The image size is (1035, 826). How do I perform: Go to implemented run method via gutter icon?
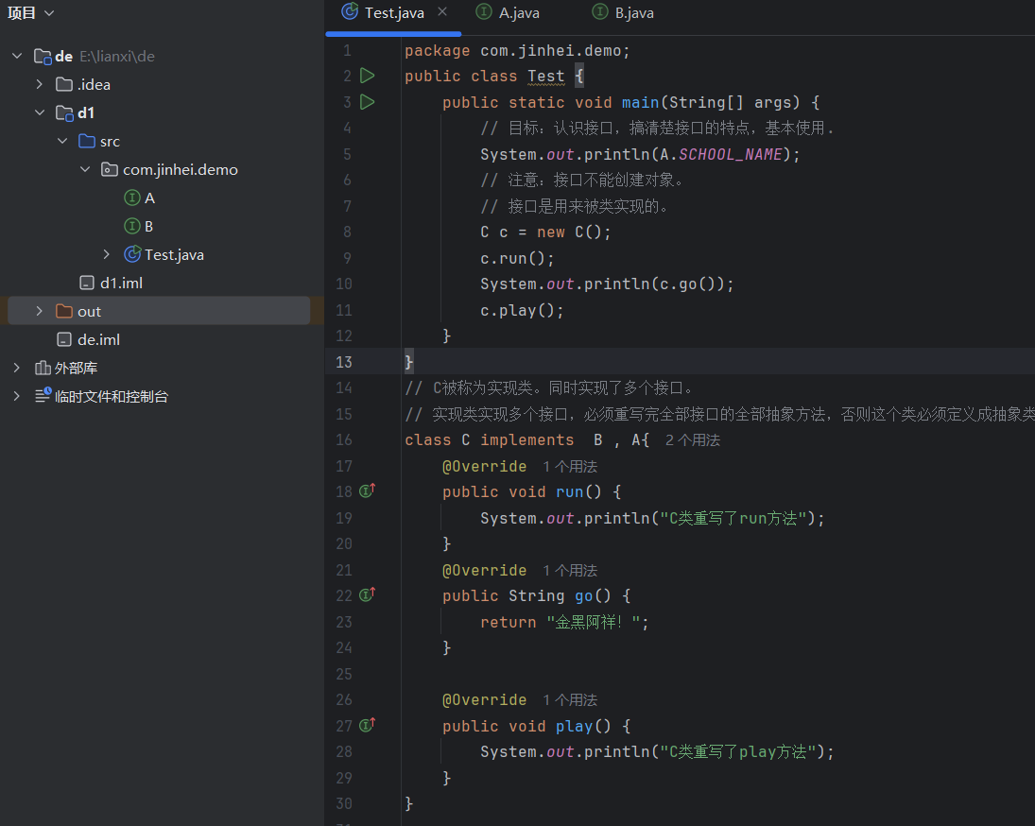tap(367, 490)
